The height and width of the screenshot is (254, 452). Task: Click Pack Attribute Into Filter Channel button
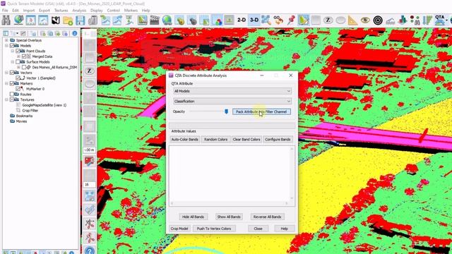(x=261, y=111)
